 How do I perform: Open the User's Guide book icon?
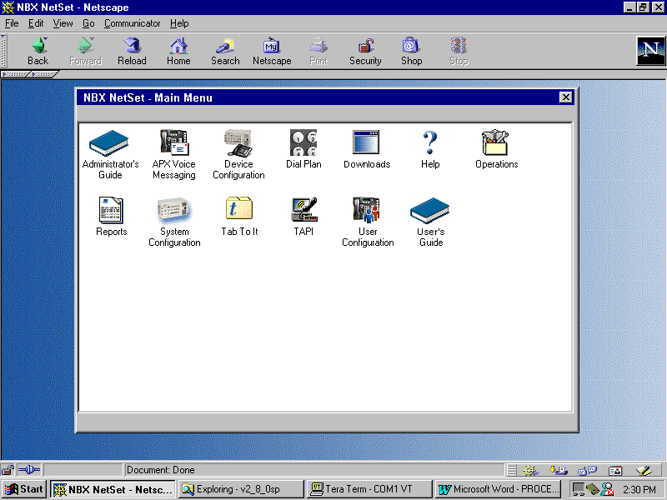coord(430,210)
